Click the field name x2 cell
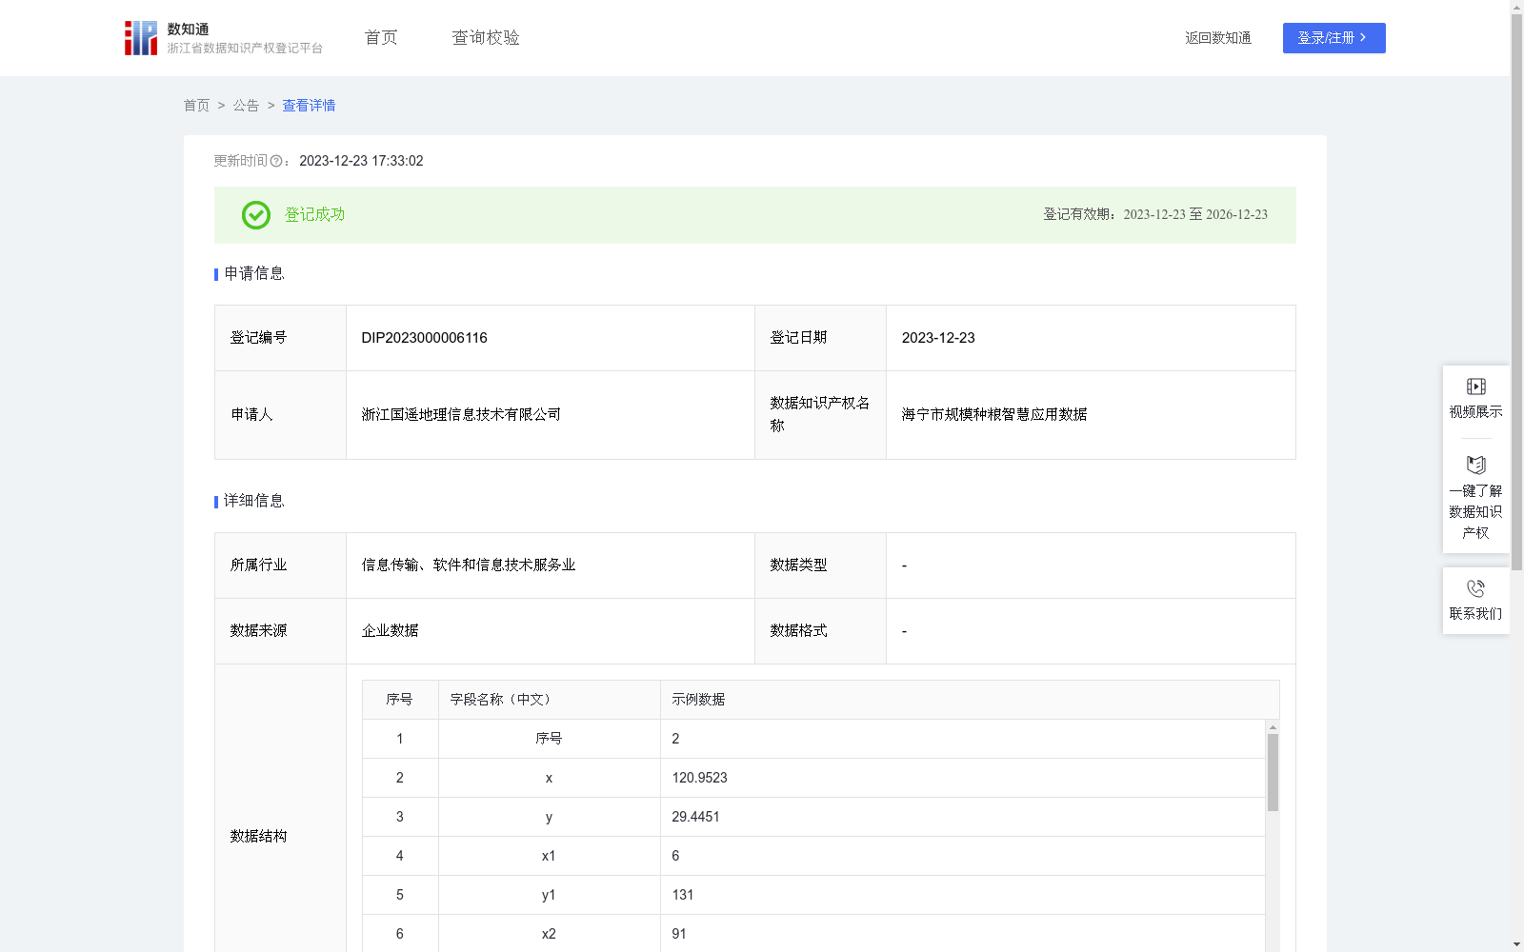 tap(549, 934)
